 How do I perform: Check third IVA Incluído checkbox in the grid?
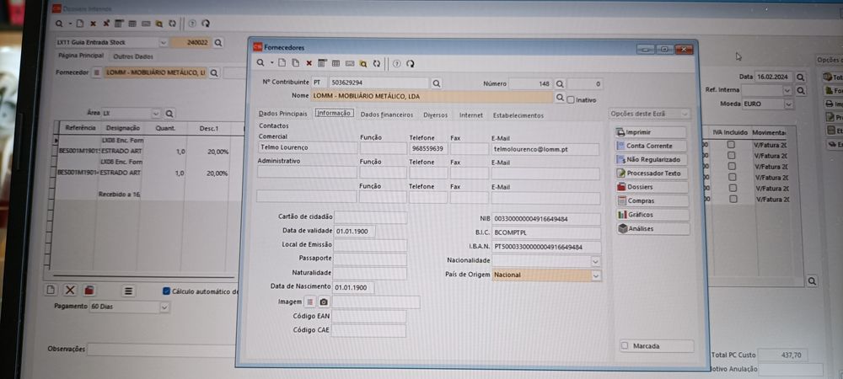[x=731, y=167]
